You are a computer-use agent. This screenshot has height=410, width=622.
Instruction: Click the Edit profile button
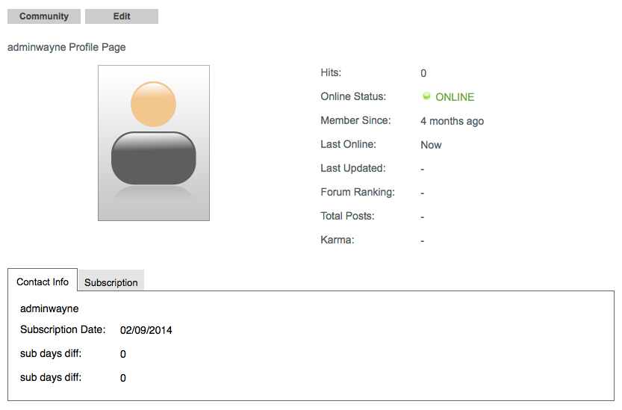(122, 16)
